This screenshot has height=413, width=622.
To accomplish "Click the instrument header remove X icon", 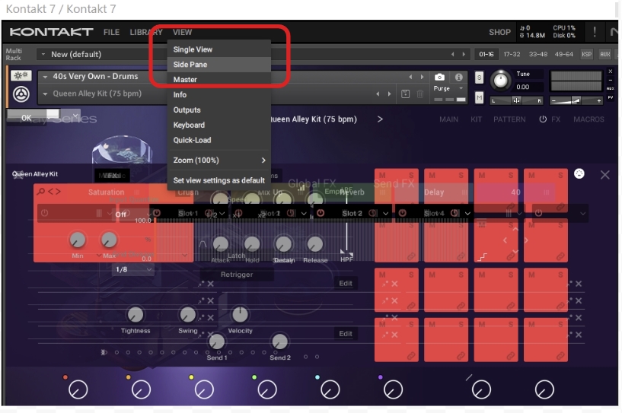I will tap(611, 71).
